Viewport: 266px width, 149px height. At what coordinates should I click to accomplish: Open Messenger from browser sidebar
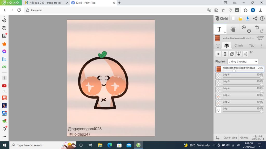coord(4,51)
